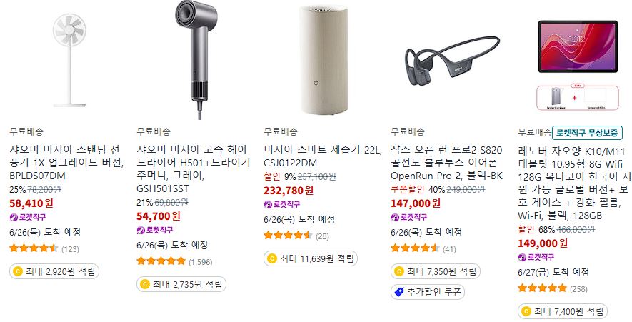Open the 미지아 스마트 제습기 22L title link
This screenshot has height=322, width=632.
pos(323,156)
